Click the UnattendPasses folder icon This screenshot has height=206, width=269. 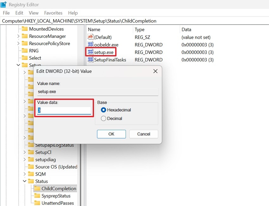coord(37,203)
